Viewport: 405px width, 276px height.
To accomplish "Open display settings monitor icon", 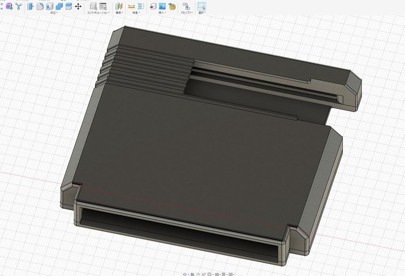I will pos(217,274).
